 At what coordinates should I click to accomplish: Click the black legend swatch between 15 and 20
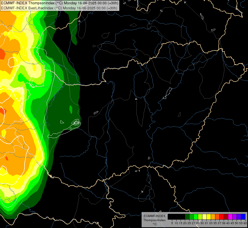tap(183, 217)
